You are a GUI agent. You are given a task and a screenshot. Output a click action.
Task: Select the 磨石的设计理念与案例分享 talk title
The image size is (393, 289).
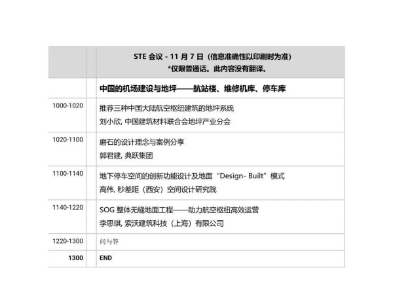pos(144,141)
